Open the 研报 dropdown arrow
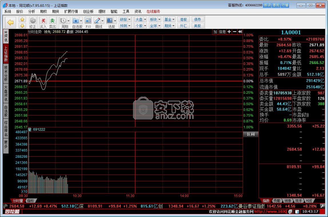The image size is (328, 217). (x=130, y=19)
